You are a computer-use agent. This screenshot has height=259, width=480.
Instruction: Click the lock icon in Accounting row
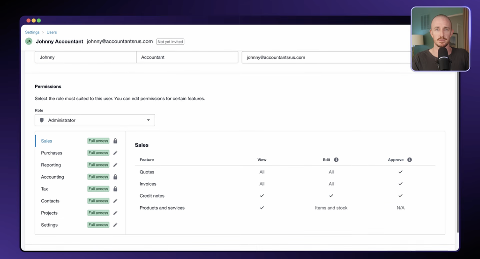click(x=115, y=177)
